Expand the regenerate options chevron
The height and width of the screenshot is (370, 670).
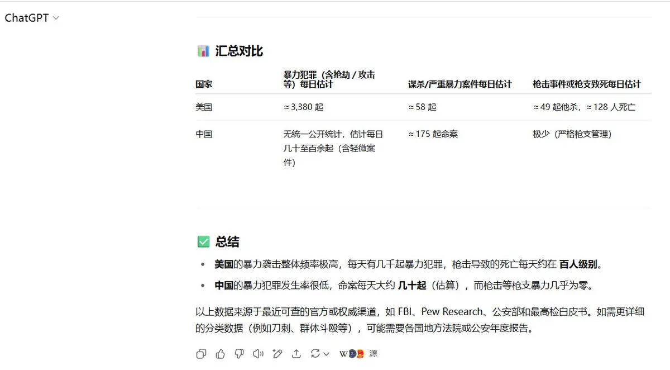327,354
